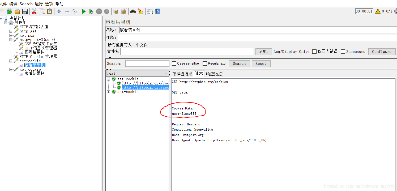Click the gray Shutdown X icon
The width and height of the screenshot is (397, 191).
(x=107, y=11)
